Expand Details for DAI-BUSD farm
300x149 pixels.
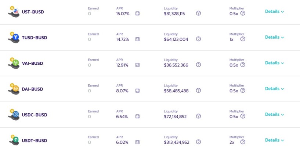274,89
